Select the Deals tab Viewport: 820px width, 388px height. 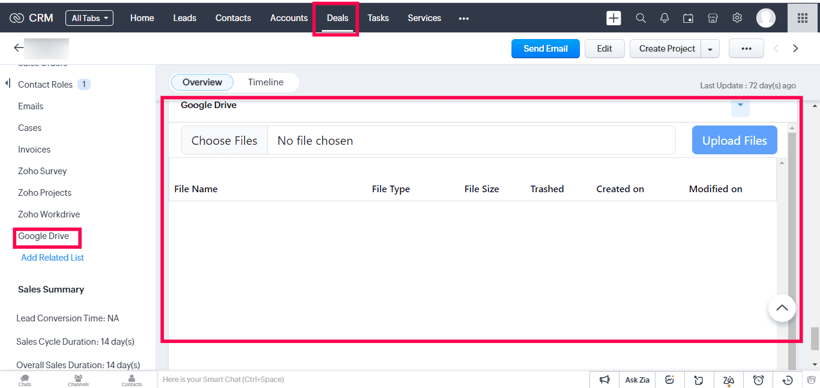[x=337, y=18]
